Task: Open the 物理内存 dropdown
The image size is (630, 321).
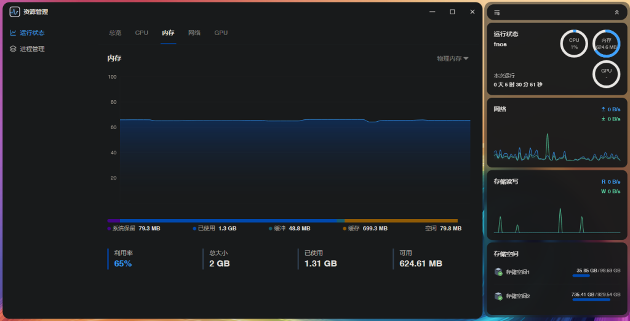Action: (x=453, y=58)
